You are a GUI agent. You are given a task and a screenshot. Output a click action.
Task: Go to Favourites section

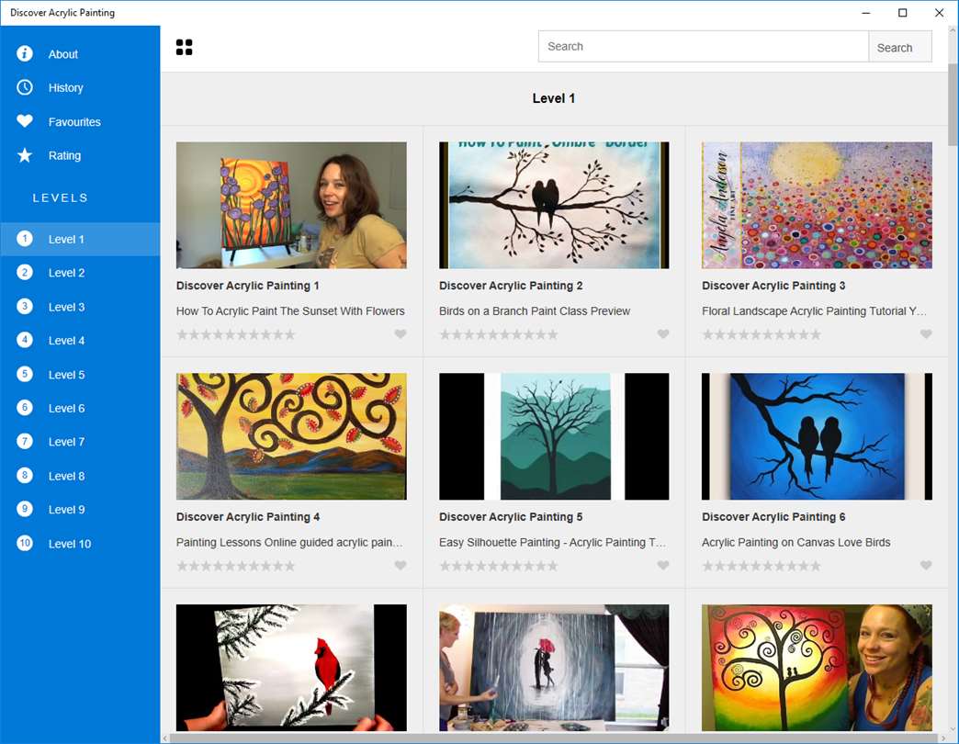pos(80,121)
